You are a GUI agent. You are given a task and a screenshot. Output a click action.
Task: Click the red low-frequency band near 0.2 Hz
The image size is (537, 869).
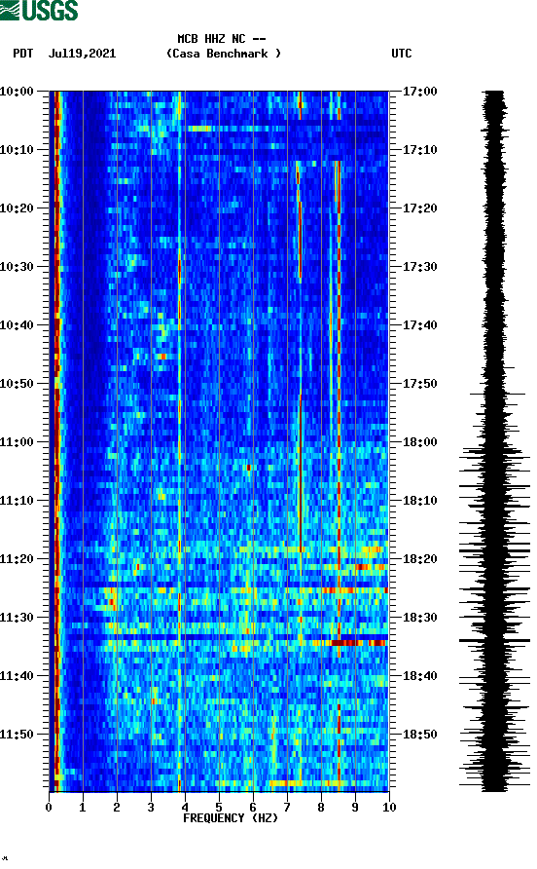coord(55,441)
